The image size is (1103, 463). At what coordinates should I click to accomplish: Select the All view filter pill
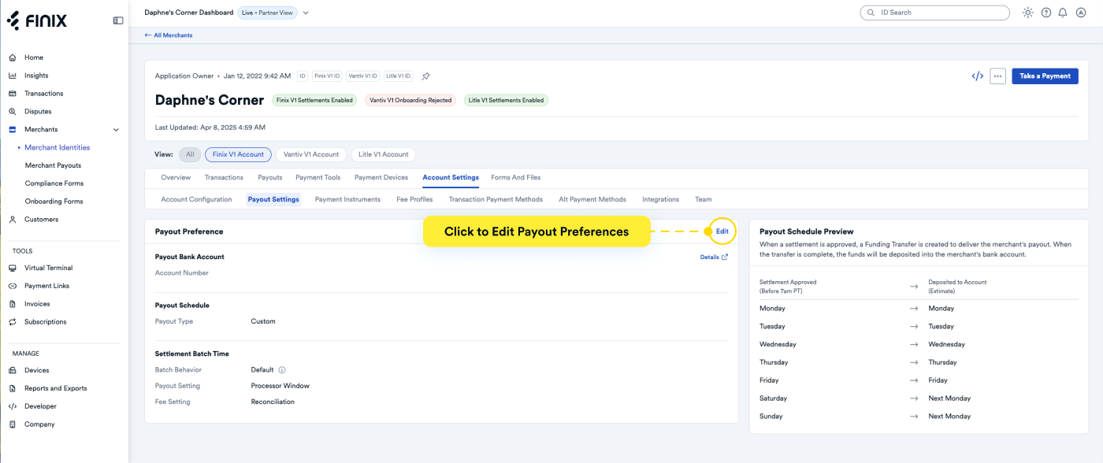click(190, 154)
